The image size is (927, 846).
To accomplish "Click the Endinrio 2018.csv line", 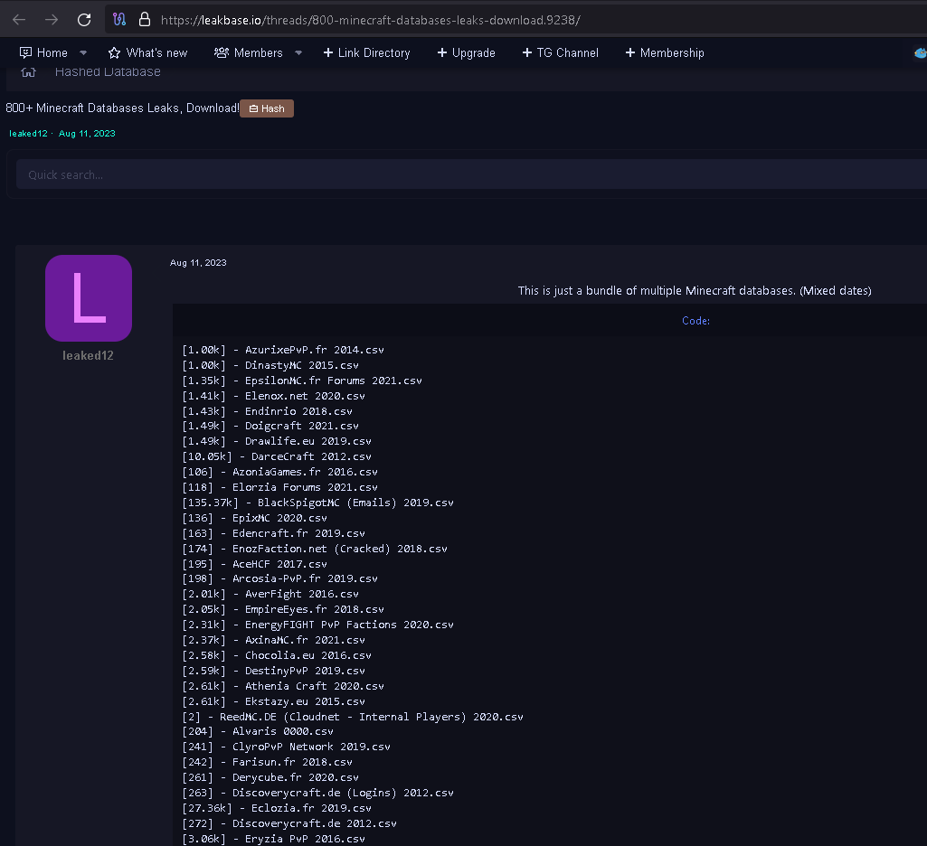I will click(267, 411).
